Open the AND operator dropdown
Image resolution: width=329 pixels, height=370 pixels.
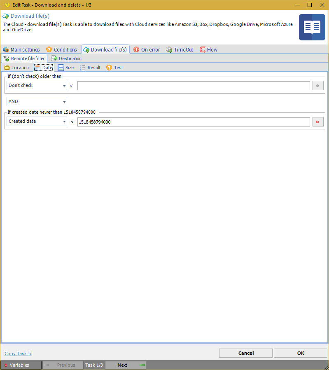pyautogui.click(x=37, y=102)
